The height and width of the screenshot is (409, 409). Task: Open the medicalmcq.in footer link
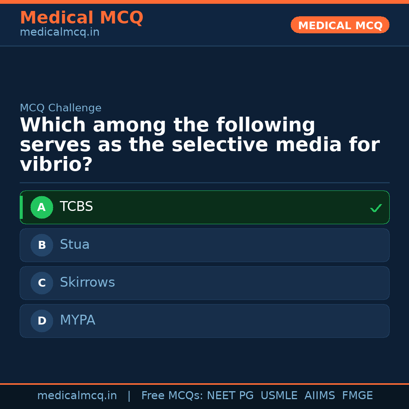(77, 395)
